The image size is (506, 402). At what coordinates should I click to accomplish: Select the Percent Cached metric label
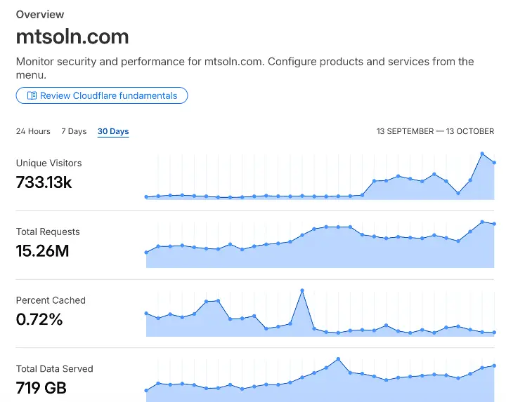[51, 300]
